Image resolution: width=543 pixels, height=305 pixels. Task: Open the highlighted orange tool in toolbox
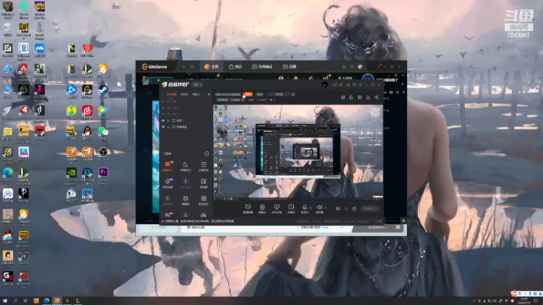click(168, 166)
